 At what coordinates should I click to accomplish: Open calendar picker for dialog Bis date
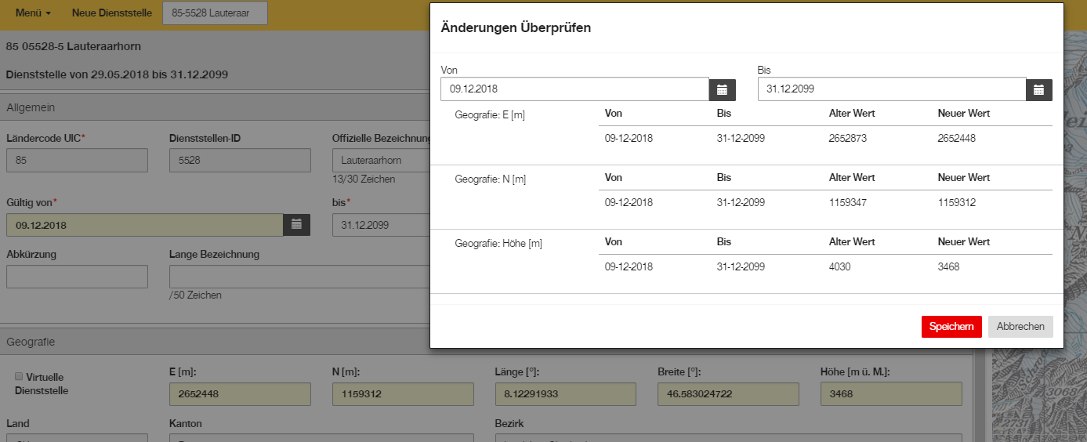[x=1039, y=89]
